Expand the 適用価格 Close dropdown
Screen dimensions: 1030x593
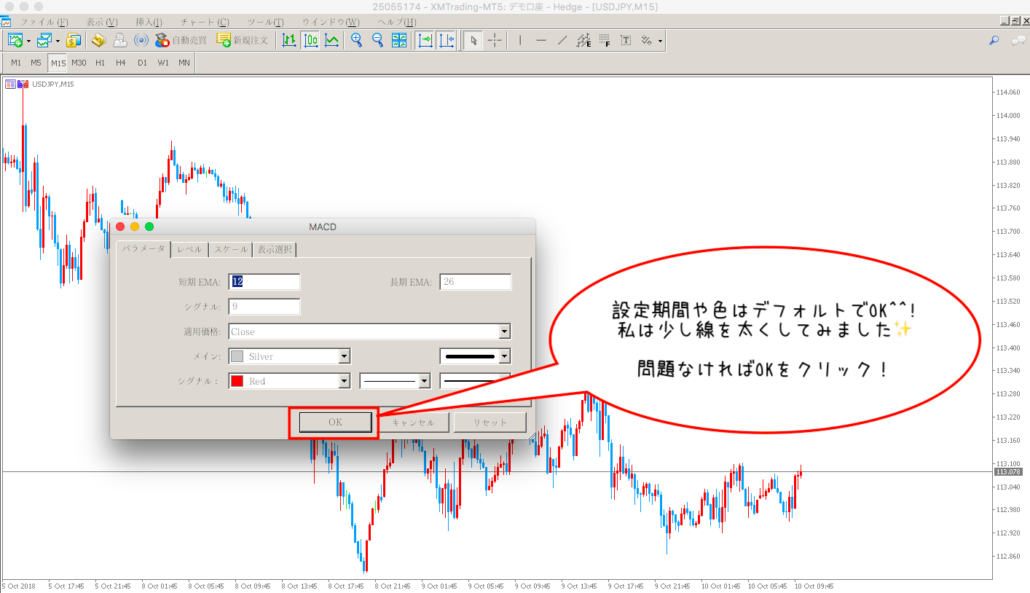504,331
